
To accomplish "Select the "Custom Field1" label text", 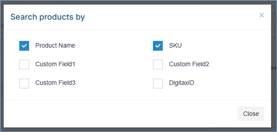I will (x=55, y=64).
